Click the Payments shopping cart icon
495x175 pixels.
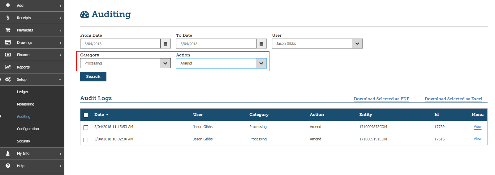coord(8,30)
